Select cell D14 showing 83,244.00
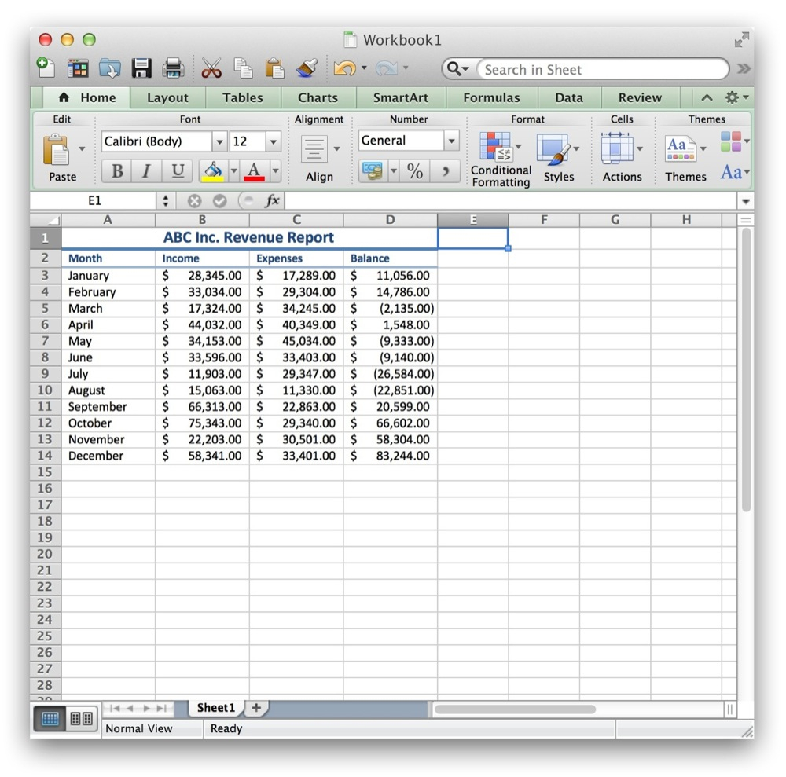 [x=391, y=456]
